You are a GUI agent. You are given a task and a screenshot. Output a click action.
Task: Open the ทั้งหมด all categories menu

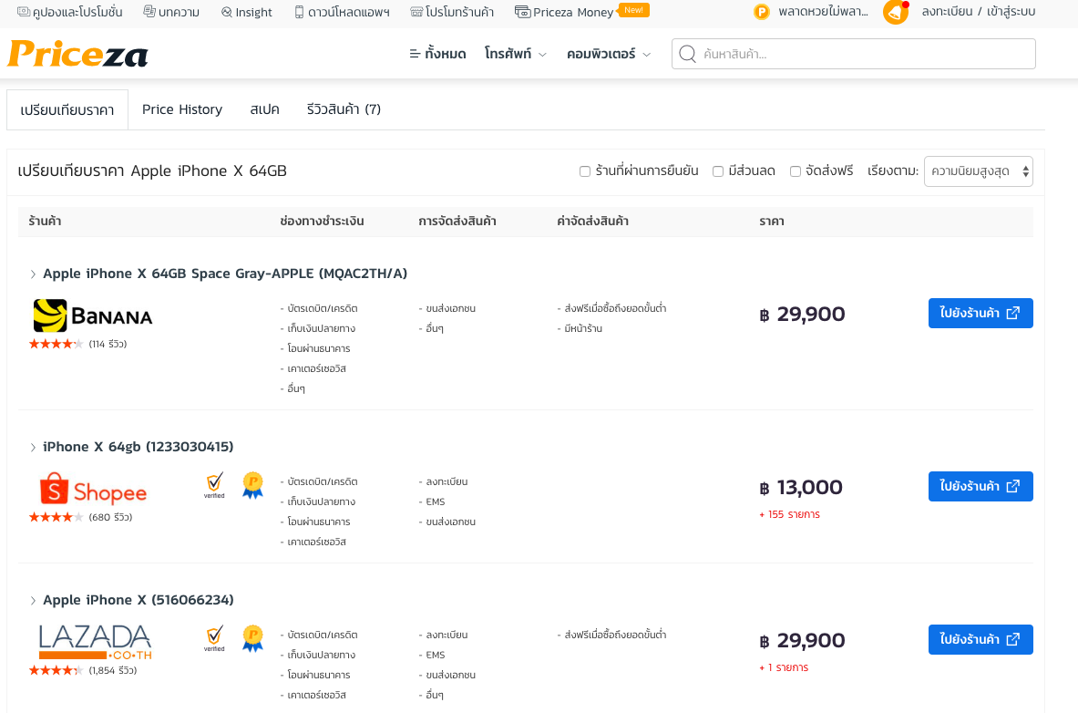(437, 54)
